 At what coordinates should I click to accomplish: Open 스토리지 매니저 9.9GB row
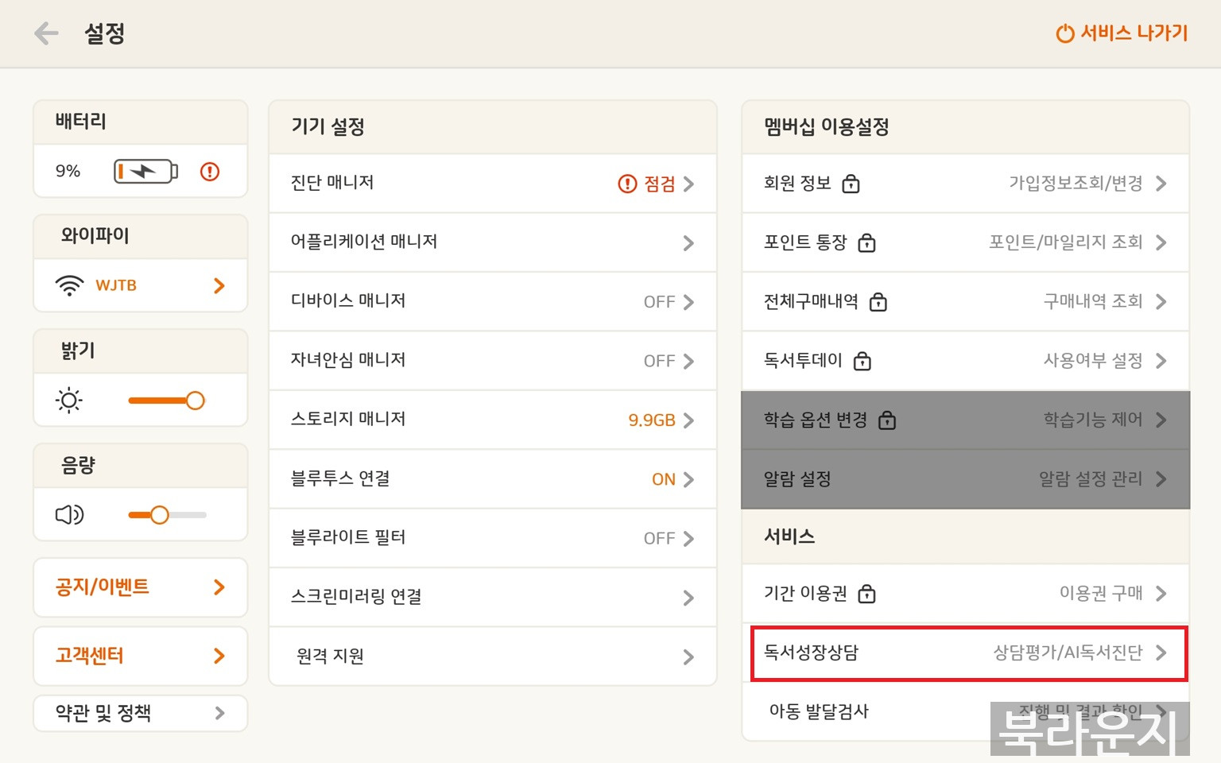pyautogui.click(x=492, y=420)
